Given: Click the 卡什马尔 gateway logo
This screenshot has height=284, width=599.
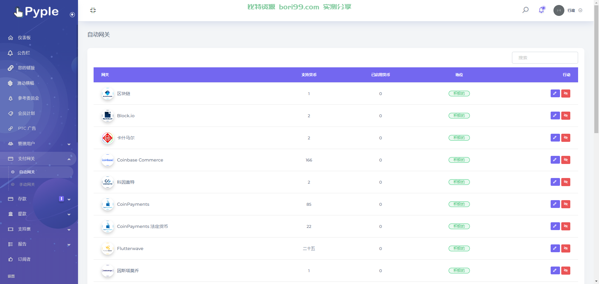Looking at the screenshot, I should pyautogui.click(x=108, y=138).
